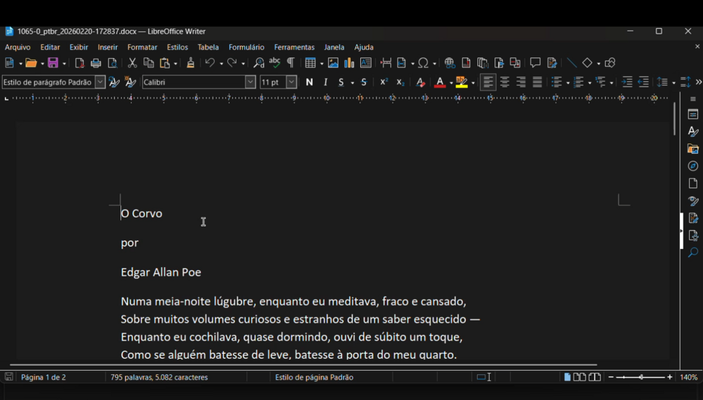
Task: Insert a comment
Action: point(535,63)
